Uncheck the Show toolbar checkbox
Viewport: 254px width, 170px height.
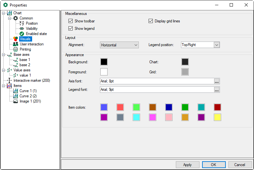coord(70,21)
